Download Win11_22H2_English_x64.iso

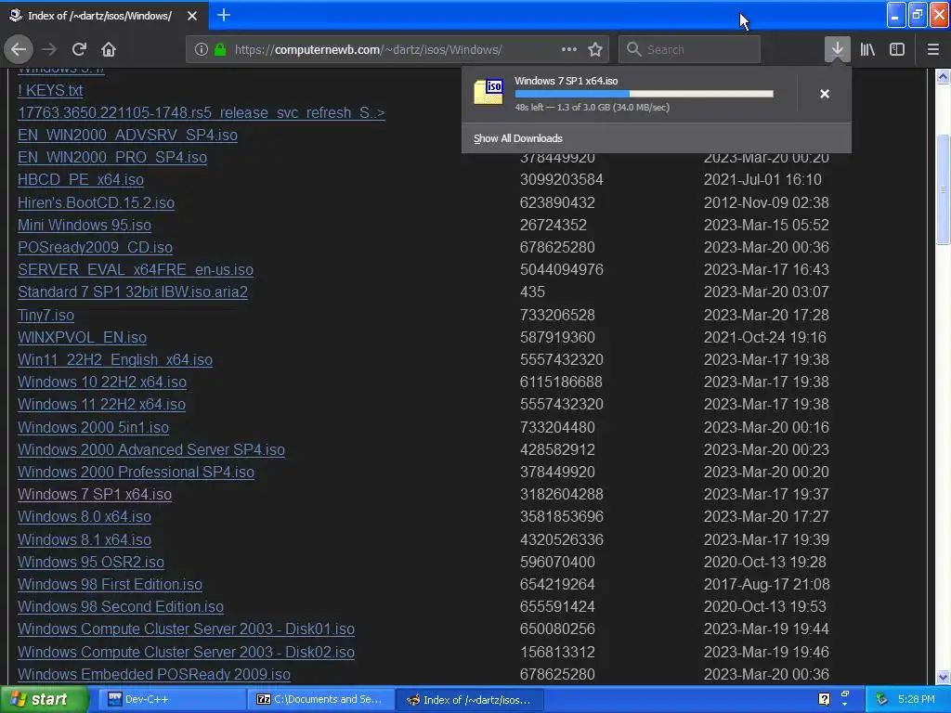(x=115, y=360)
